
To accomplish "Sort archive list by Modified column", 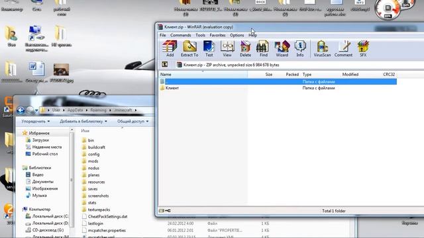I will [x=350, y=75].
